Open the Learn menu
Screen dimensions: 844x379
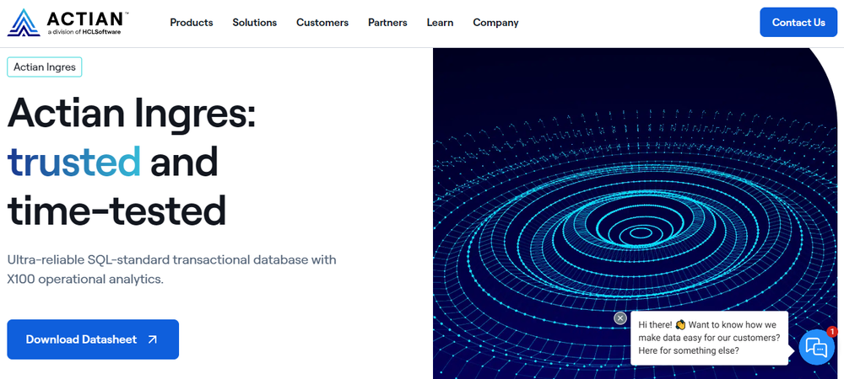pos(440,23)
